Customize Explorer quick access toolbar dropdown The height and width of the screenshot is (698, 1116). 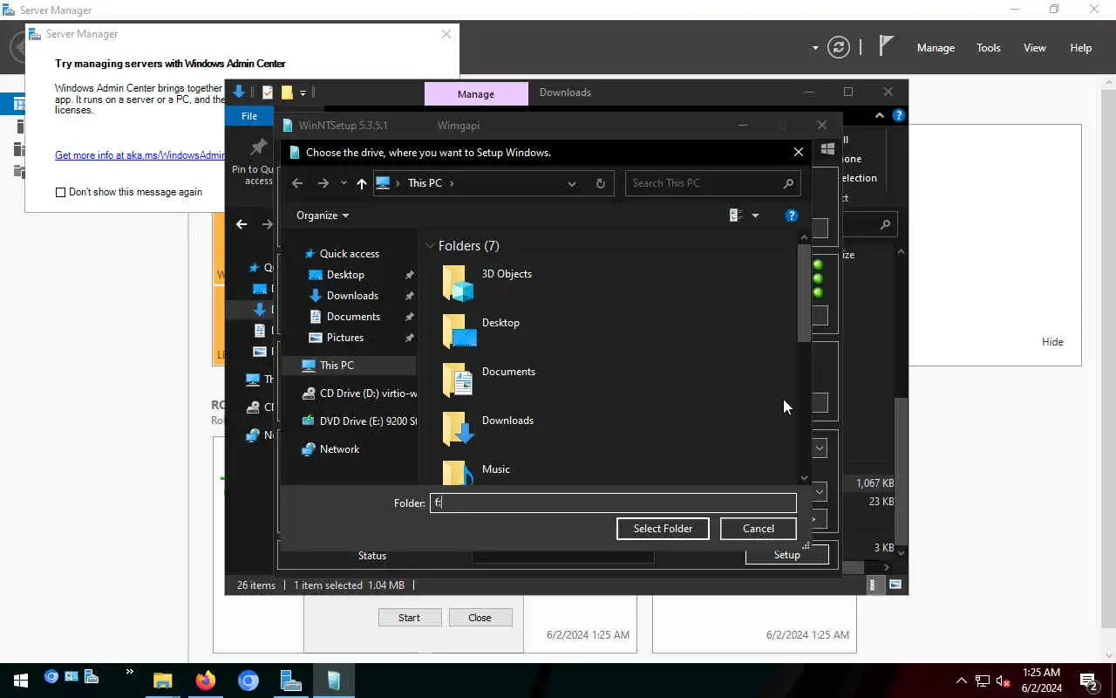point(303,92)
